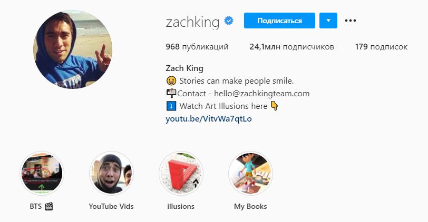Open Zach King's profile picture
The image size is (428, 222).
[73, 49]
